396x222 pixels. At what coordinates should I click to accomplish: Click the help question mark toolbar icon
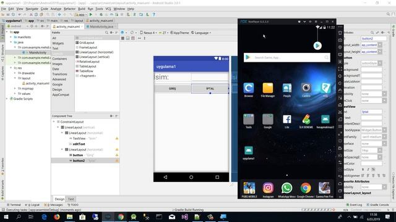(154, 15)
